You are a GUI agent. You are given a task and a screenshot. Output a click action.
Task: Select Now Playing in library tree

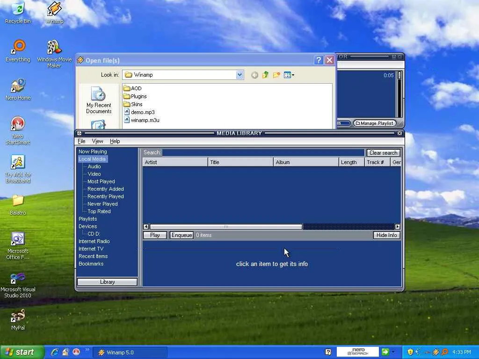93,151
